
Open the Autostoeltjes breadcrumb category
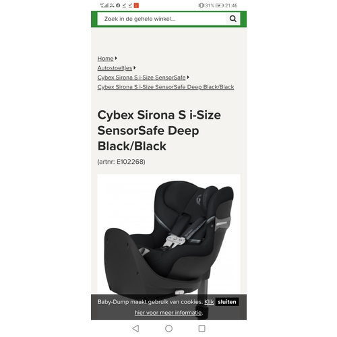coord(115,68)
